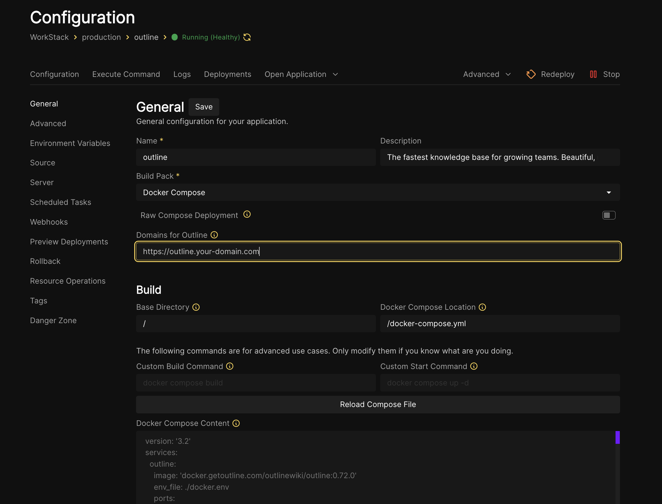Click the Stop button label
The image size is (662, 504).
point(611,74)
